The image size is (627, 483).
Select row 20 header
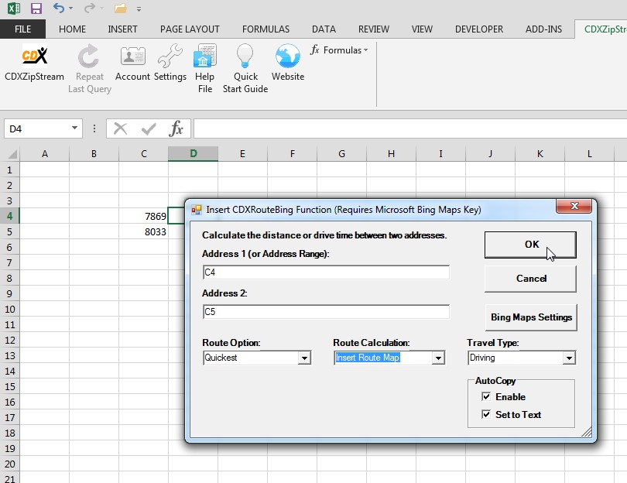9,464
